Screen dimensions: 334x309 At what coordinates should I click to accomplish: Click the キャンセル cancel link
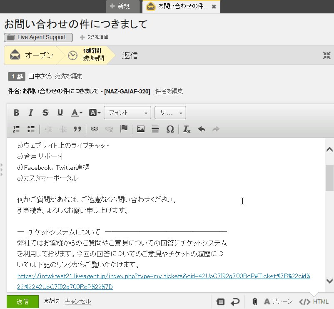point(78,301)
